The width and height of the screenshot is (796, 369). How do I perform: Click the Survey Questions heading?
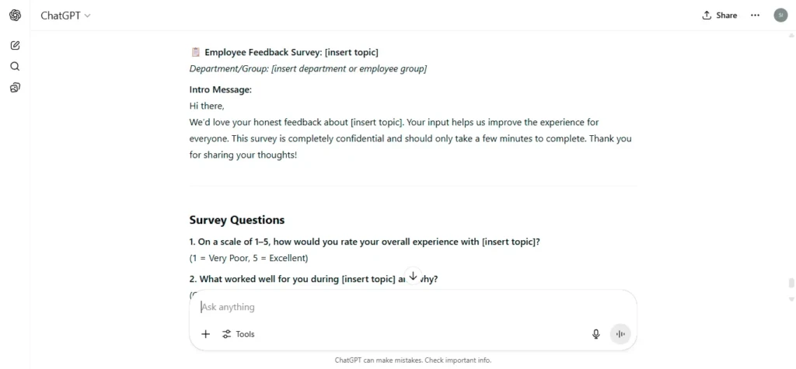tap(237, 220)
